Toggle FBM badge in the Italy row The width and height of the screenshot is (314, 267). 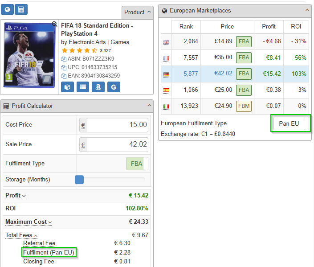pos(244,106)
